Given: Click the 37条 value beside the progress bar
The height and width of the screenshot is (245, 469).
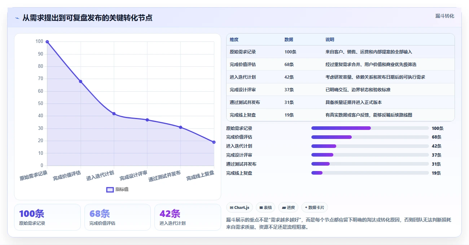Looking at the screenshot, I should tap(436, 155).
